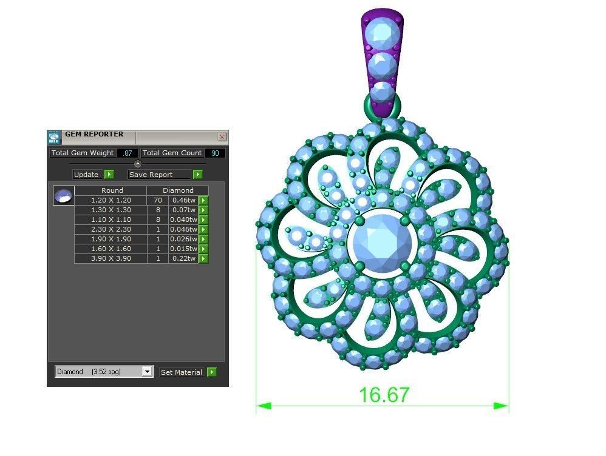Image resolution: width=606 pixels, height=456 pixels.
Task: Select the 3.90 X 3.90 size cell
Action: click(x=111, y=258)
